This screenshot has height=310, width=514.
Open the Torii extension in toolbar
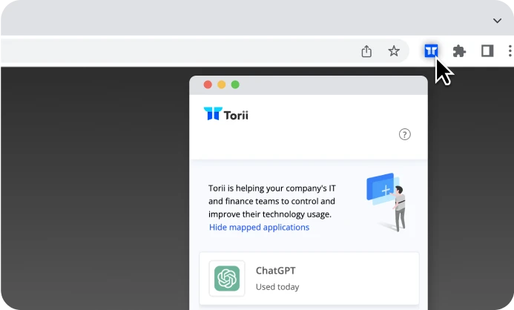point(431,50)
